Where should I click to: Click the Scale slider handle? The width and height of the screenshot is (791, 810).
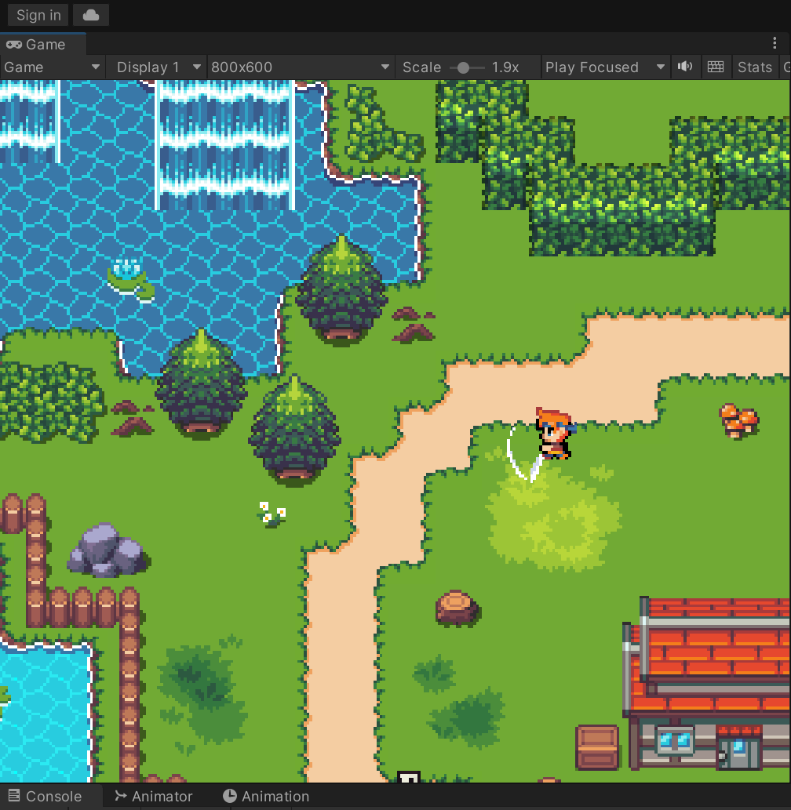463,67
